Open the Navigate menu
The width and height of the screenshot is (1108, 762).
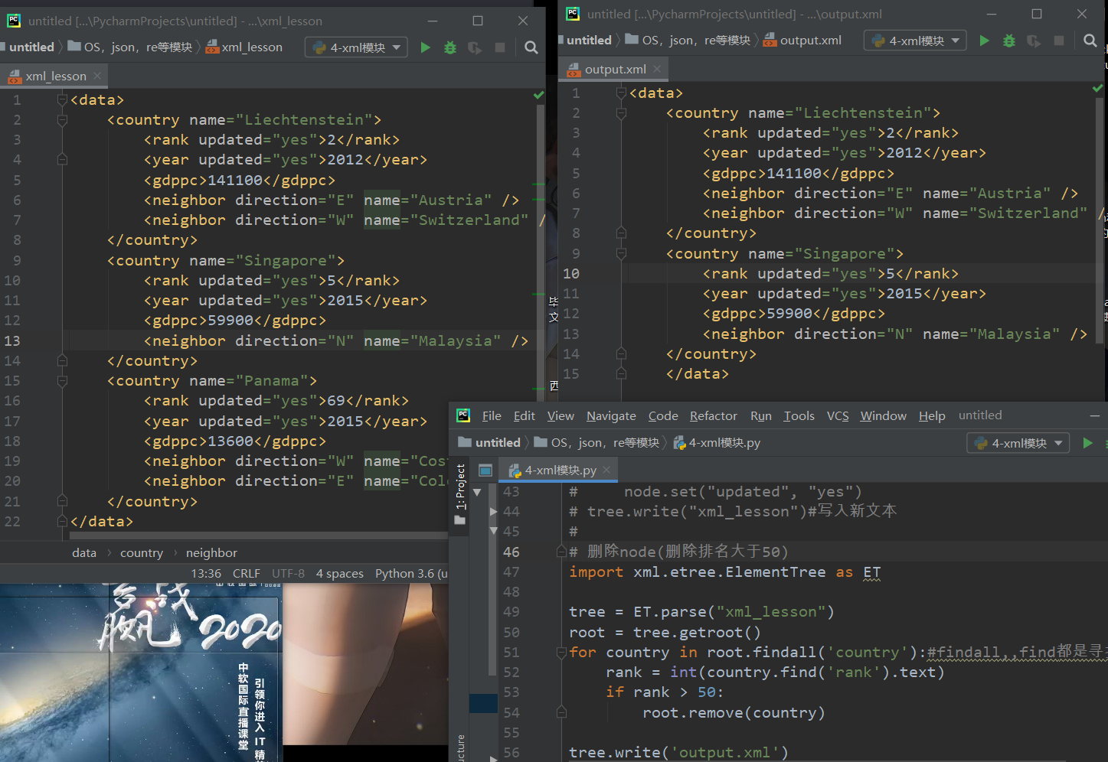coord(611,415)
